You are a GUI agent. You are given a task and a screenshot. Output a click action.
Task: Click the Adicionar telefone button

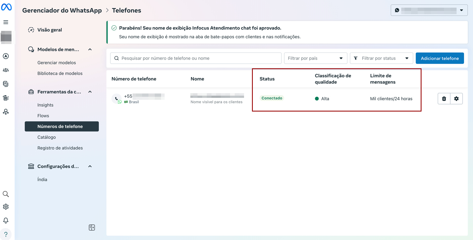[440, 58]
